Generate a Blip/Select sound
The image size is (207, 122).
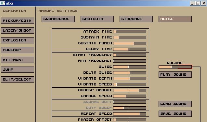pyautogui.click(x=18, y=80)
